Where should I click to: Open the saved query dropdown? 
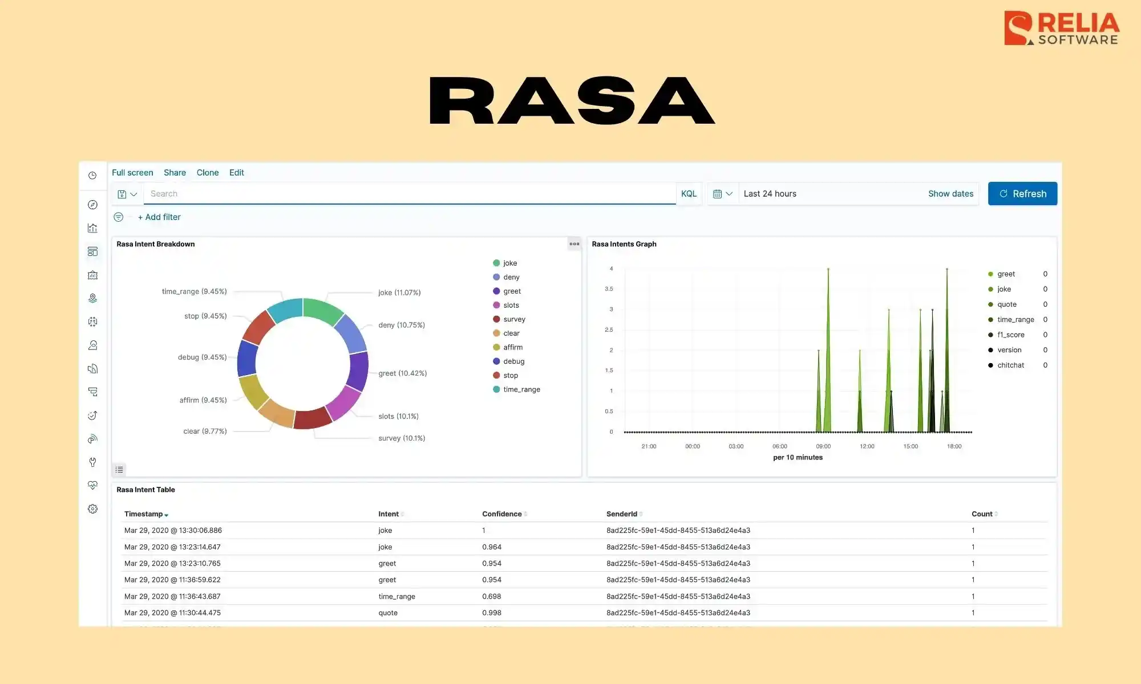coord(127,194)
